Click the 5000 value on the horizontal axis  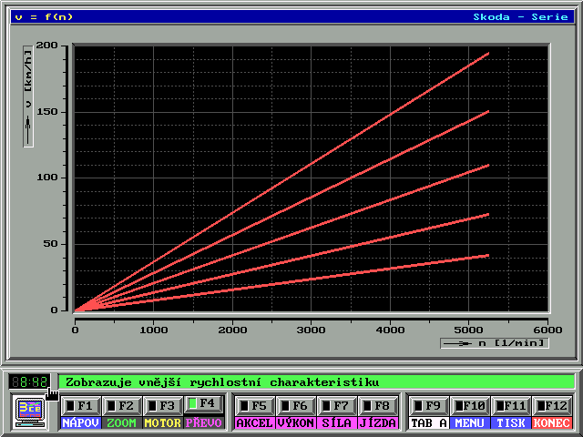pos(469,330)
